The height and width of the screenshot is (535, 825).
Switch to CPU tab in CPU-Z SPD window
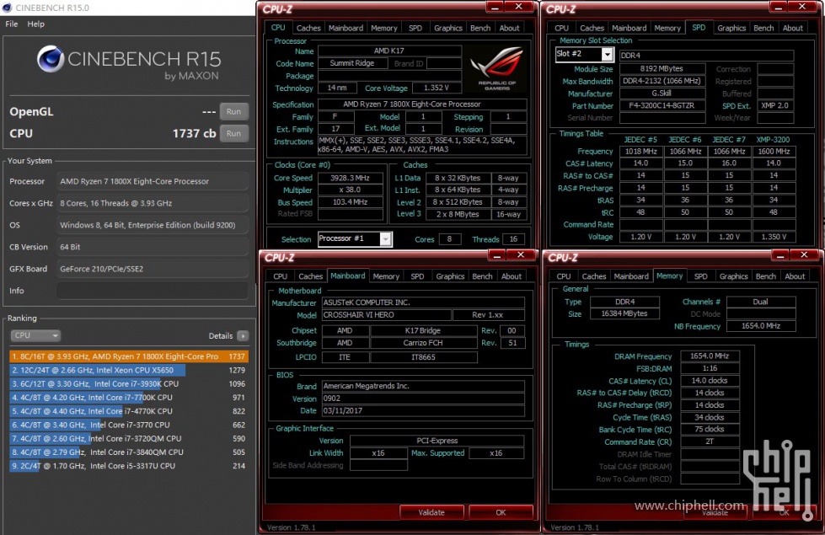pos(561,29)
